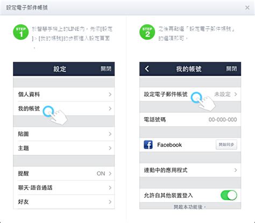Tap the hand pointer on 設定電子郵件帳號 row
Image resolution: width=255 pixels, height=223 pixels.
pyautogui.click(x=203, y=102)
